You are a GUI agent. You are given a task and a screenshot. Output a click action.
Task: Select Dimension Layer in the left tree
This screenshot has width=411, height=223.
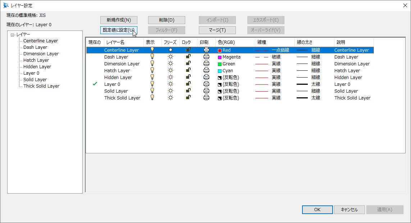tap(41, 54)
